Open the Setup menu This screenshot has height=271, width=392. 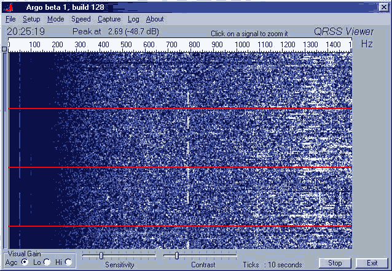tap(31, 19)
